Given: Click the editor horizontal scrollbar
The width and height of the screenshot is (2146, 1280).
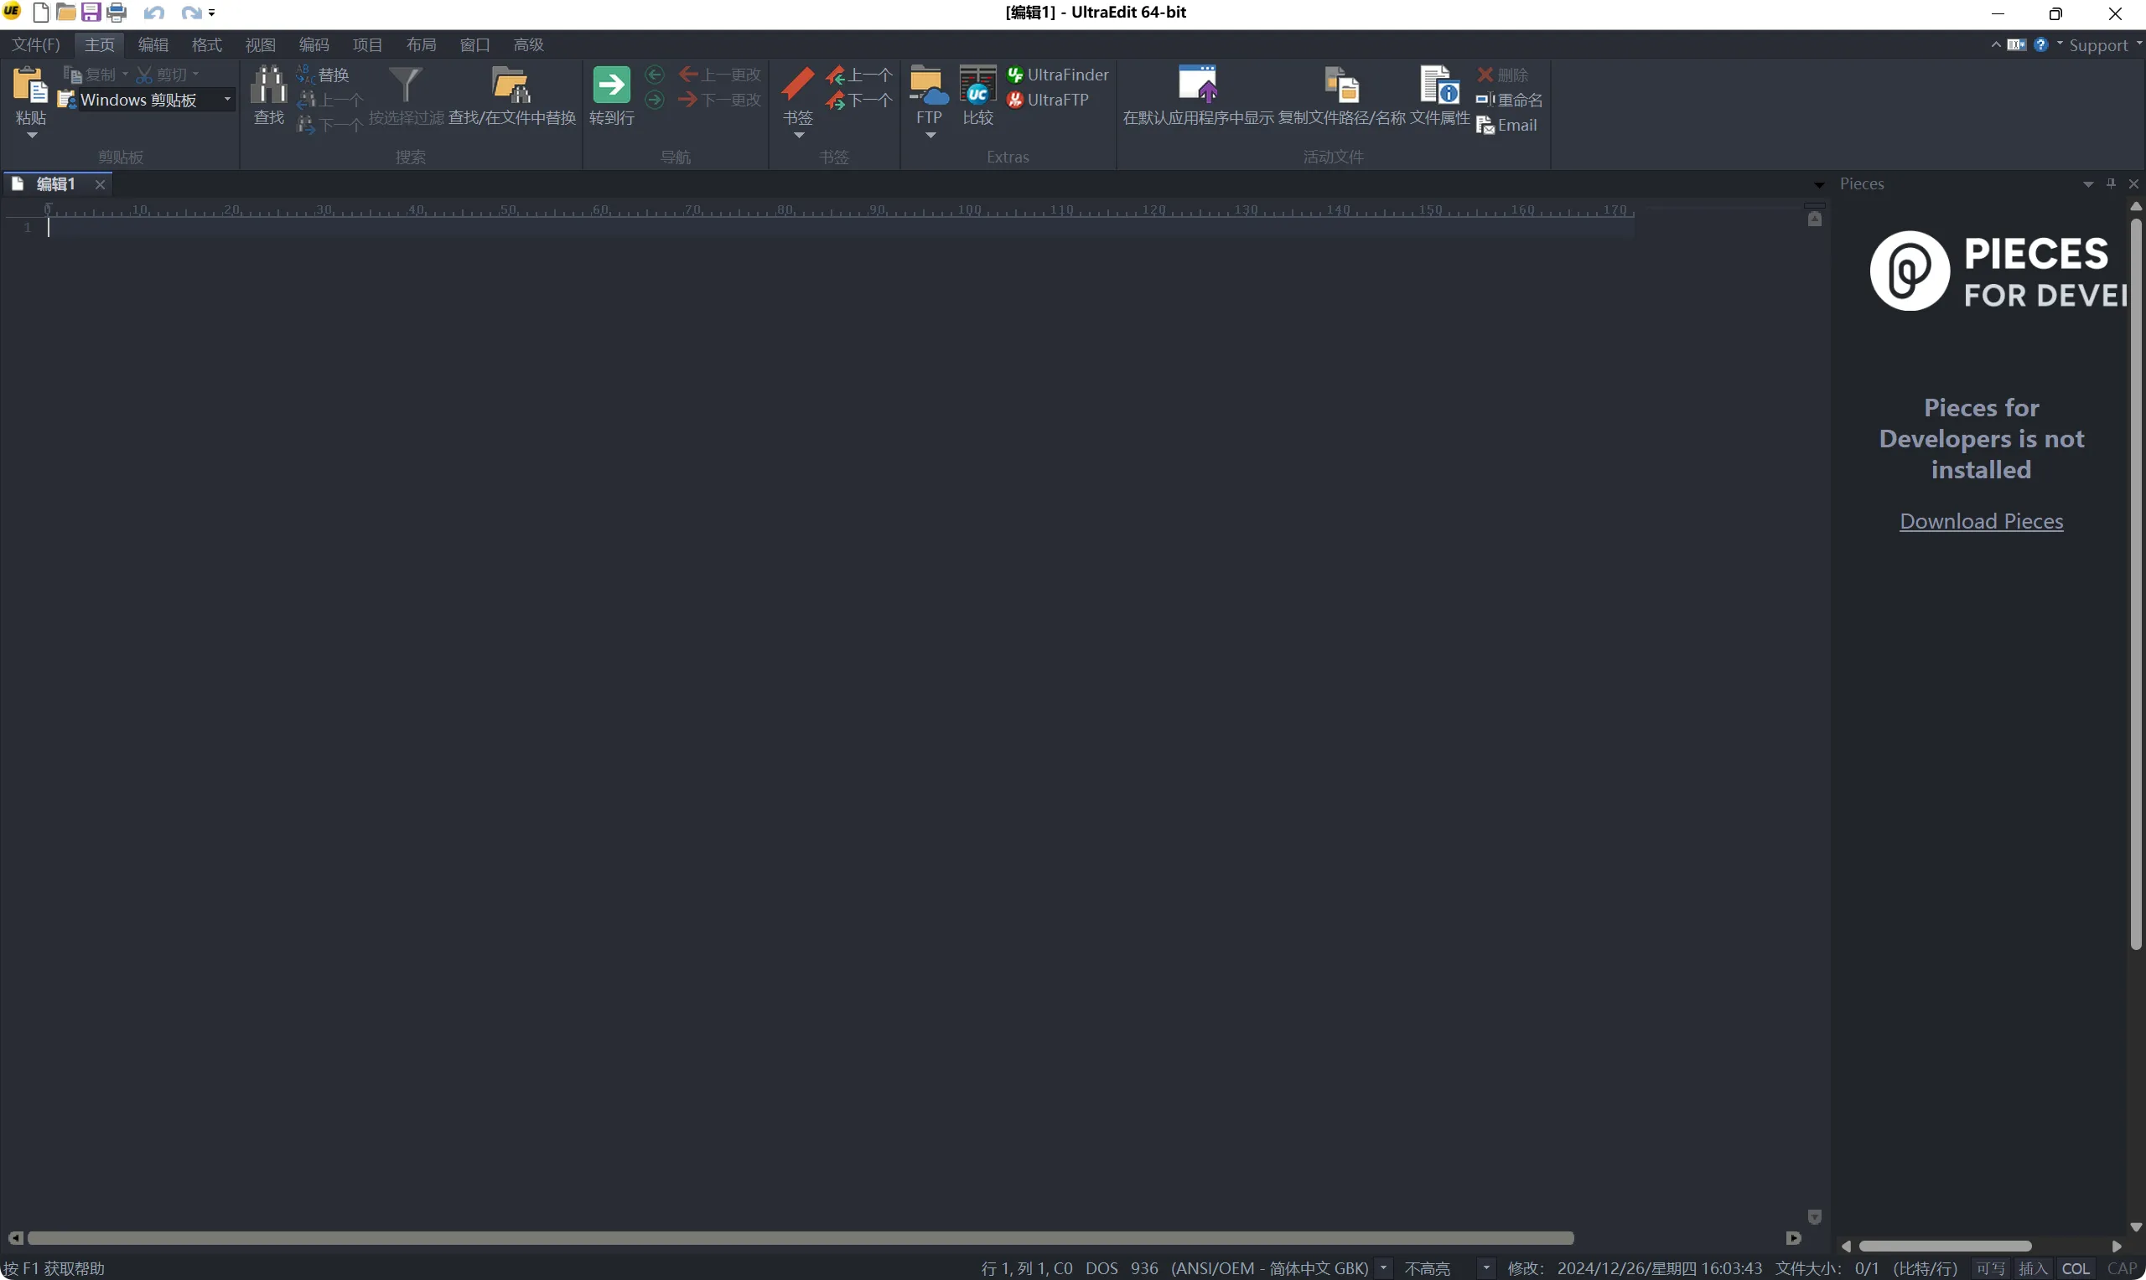Looking at the screenshot, I should [x=800, y=1239].
